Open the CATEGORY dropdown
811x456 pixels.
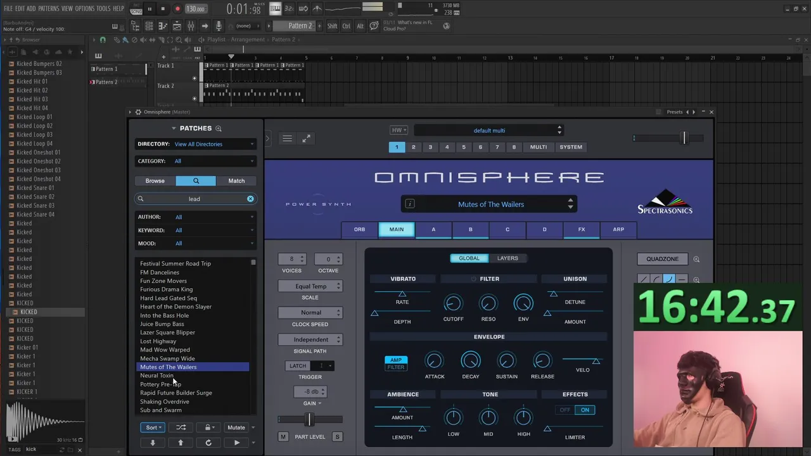(195, 161)
